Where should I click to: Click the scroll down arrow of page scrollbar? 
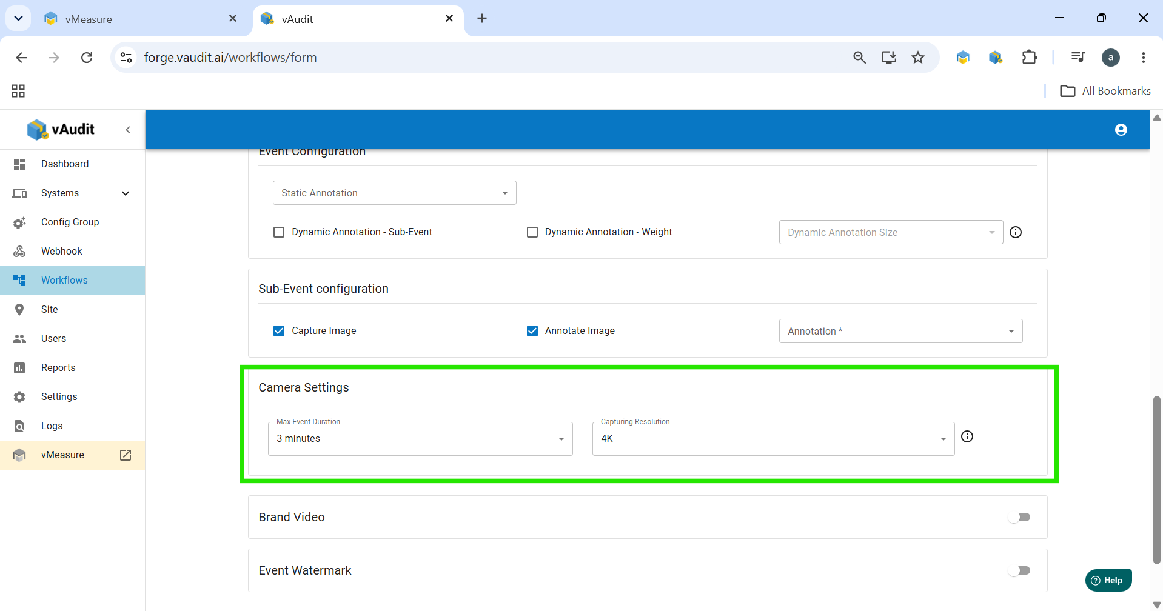click(1157, 604)
